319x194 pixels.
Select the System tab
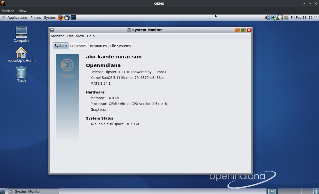tap(60, 46)
